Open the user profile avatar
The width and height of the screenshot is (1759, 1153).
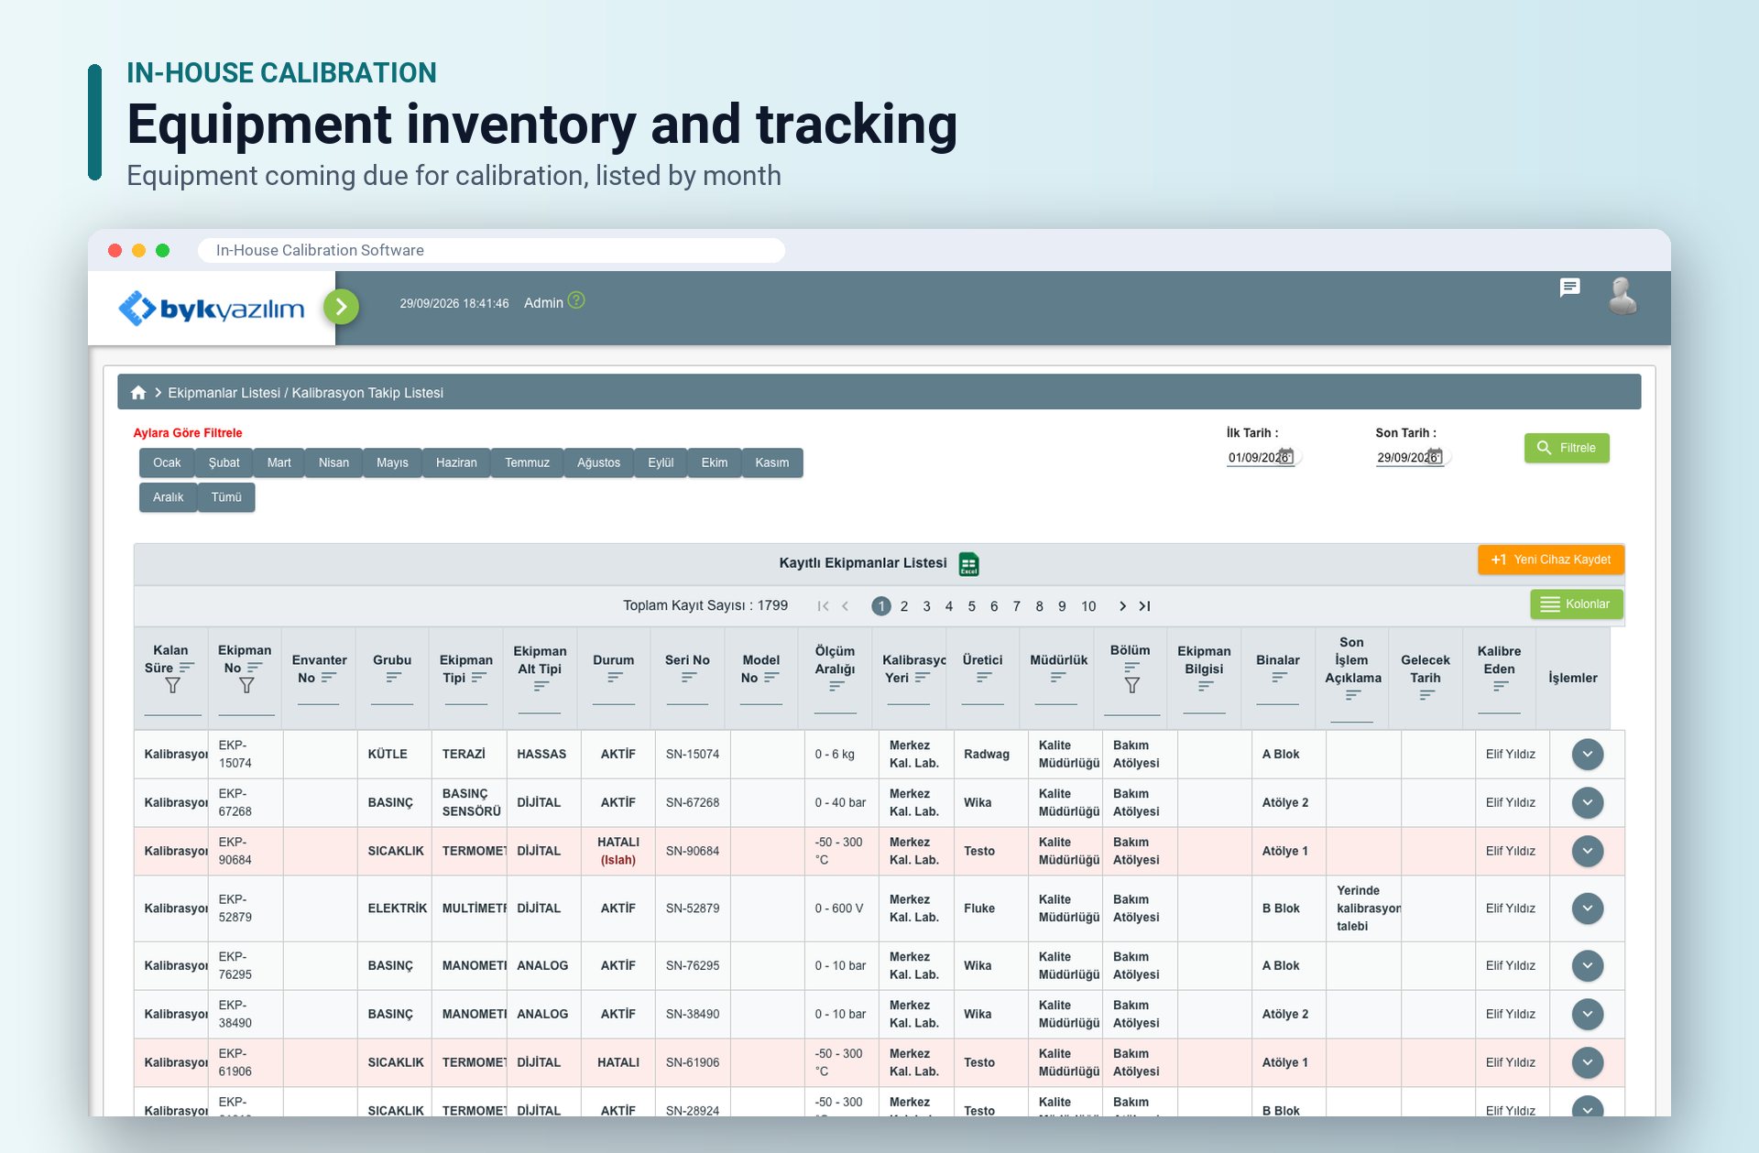click(x=1622, y=296)
